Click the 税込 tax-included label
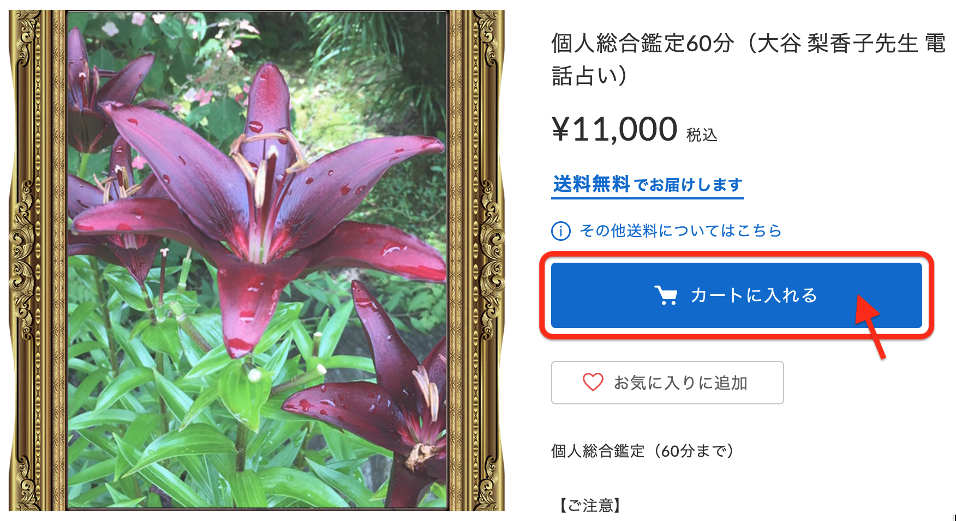956x521 pixels. point(702,135)
